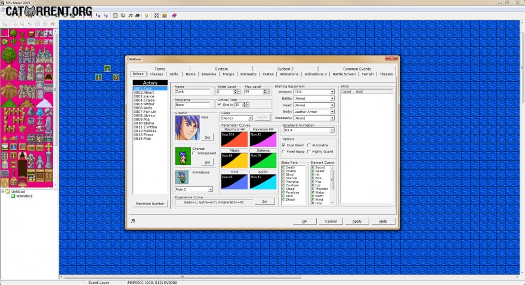Open the Weapon dropdown
This screenshot has height=285, width=525.
(332, 92)
